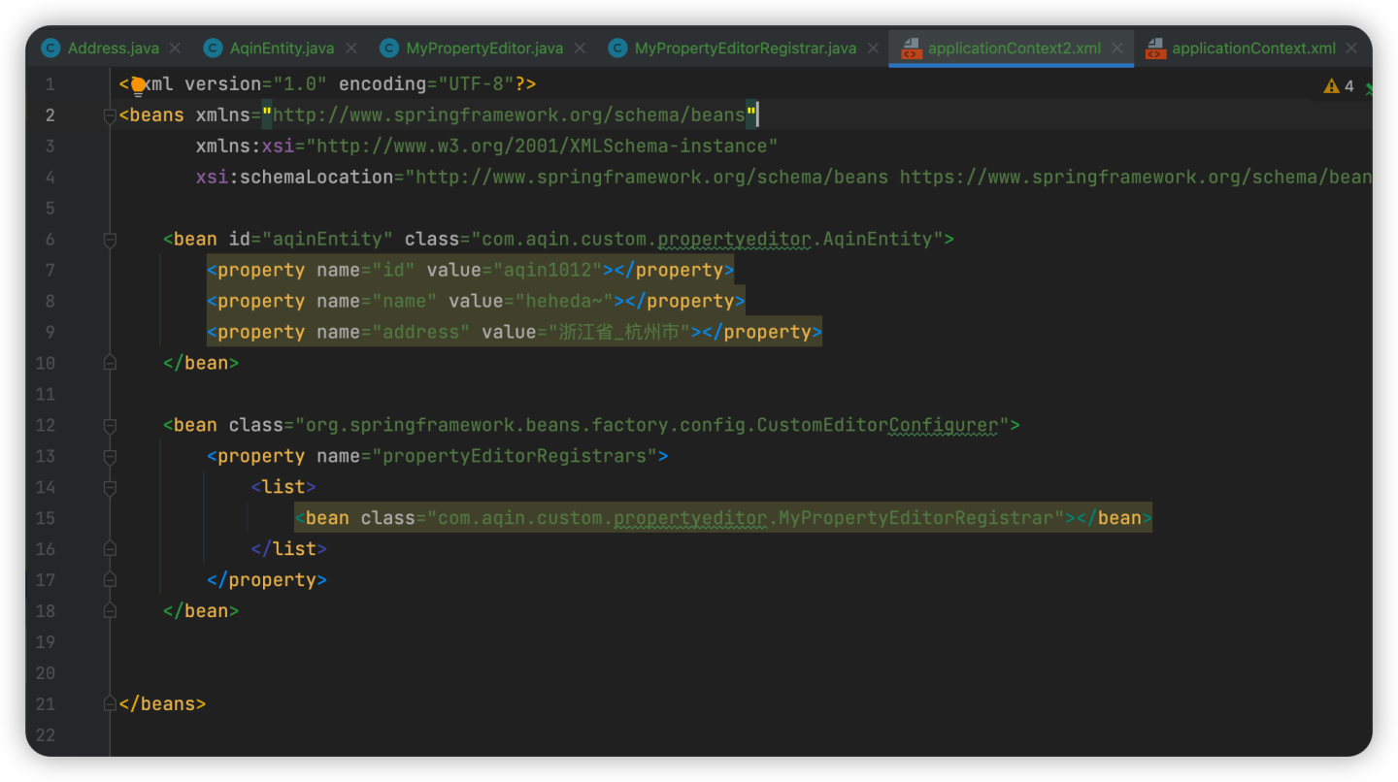Click the class name AqinEntity on line 6
The height and width of the screenshot is (782, 1398).
pos(878,239)
